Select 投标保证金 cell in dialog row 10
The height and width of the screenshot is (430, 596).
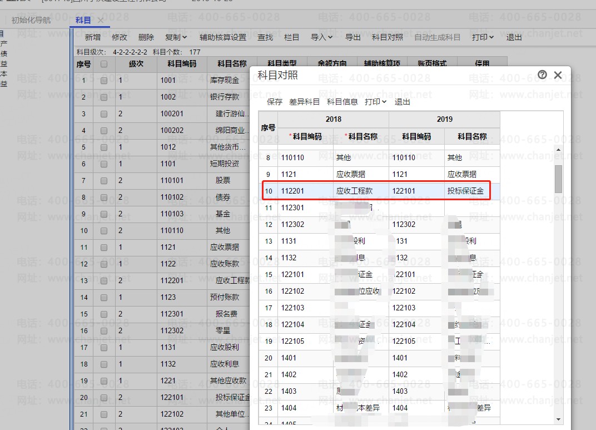(x=472, y=191)
